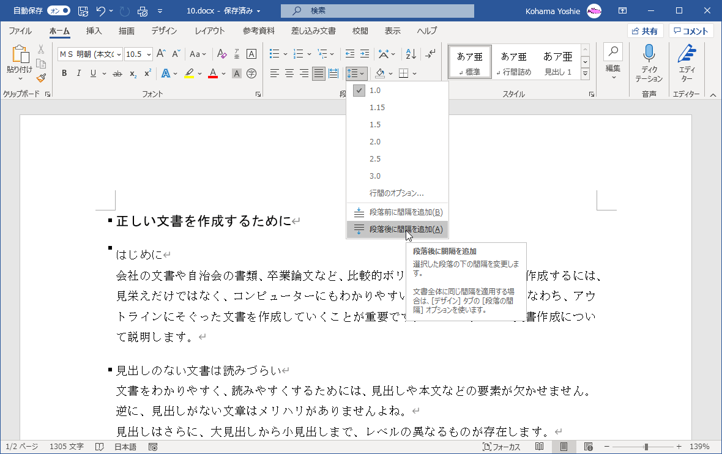
Task: Toggle bold formatting on selected text
Action: pyautogui.click(x=64, y=73)
